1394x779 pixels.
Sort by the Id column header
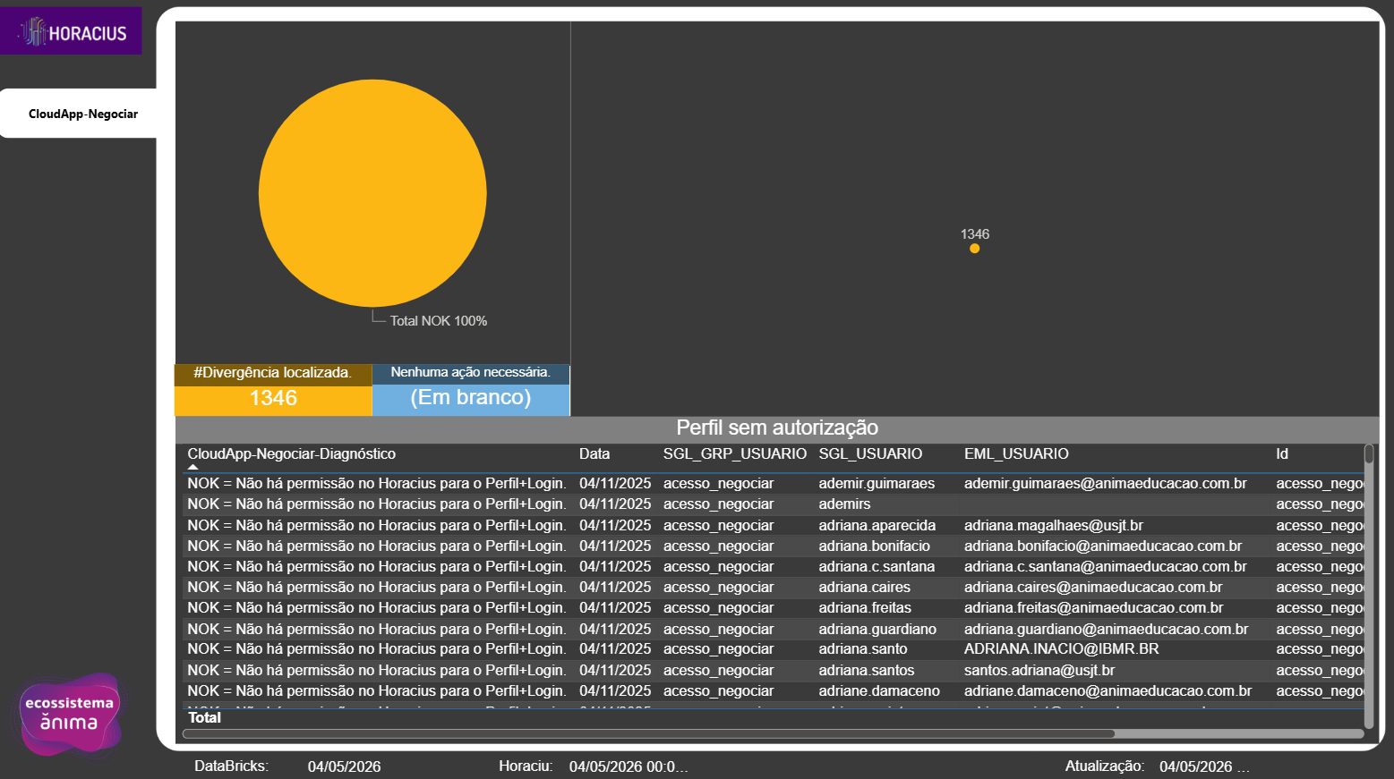pyautogui.click(x=1282, y=454)
